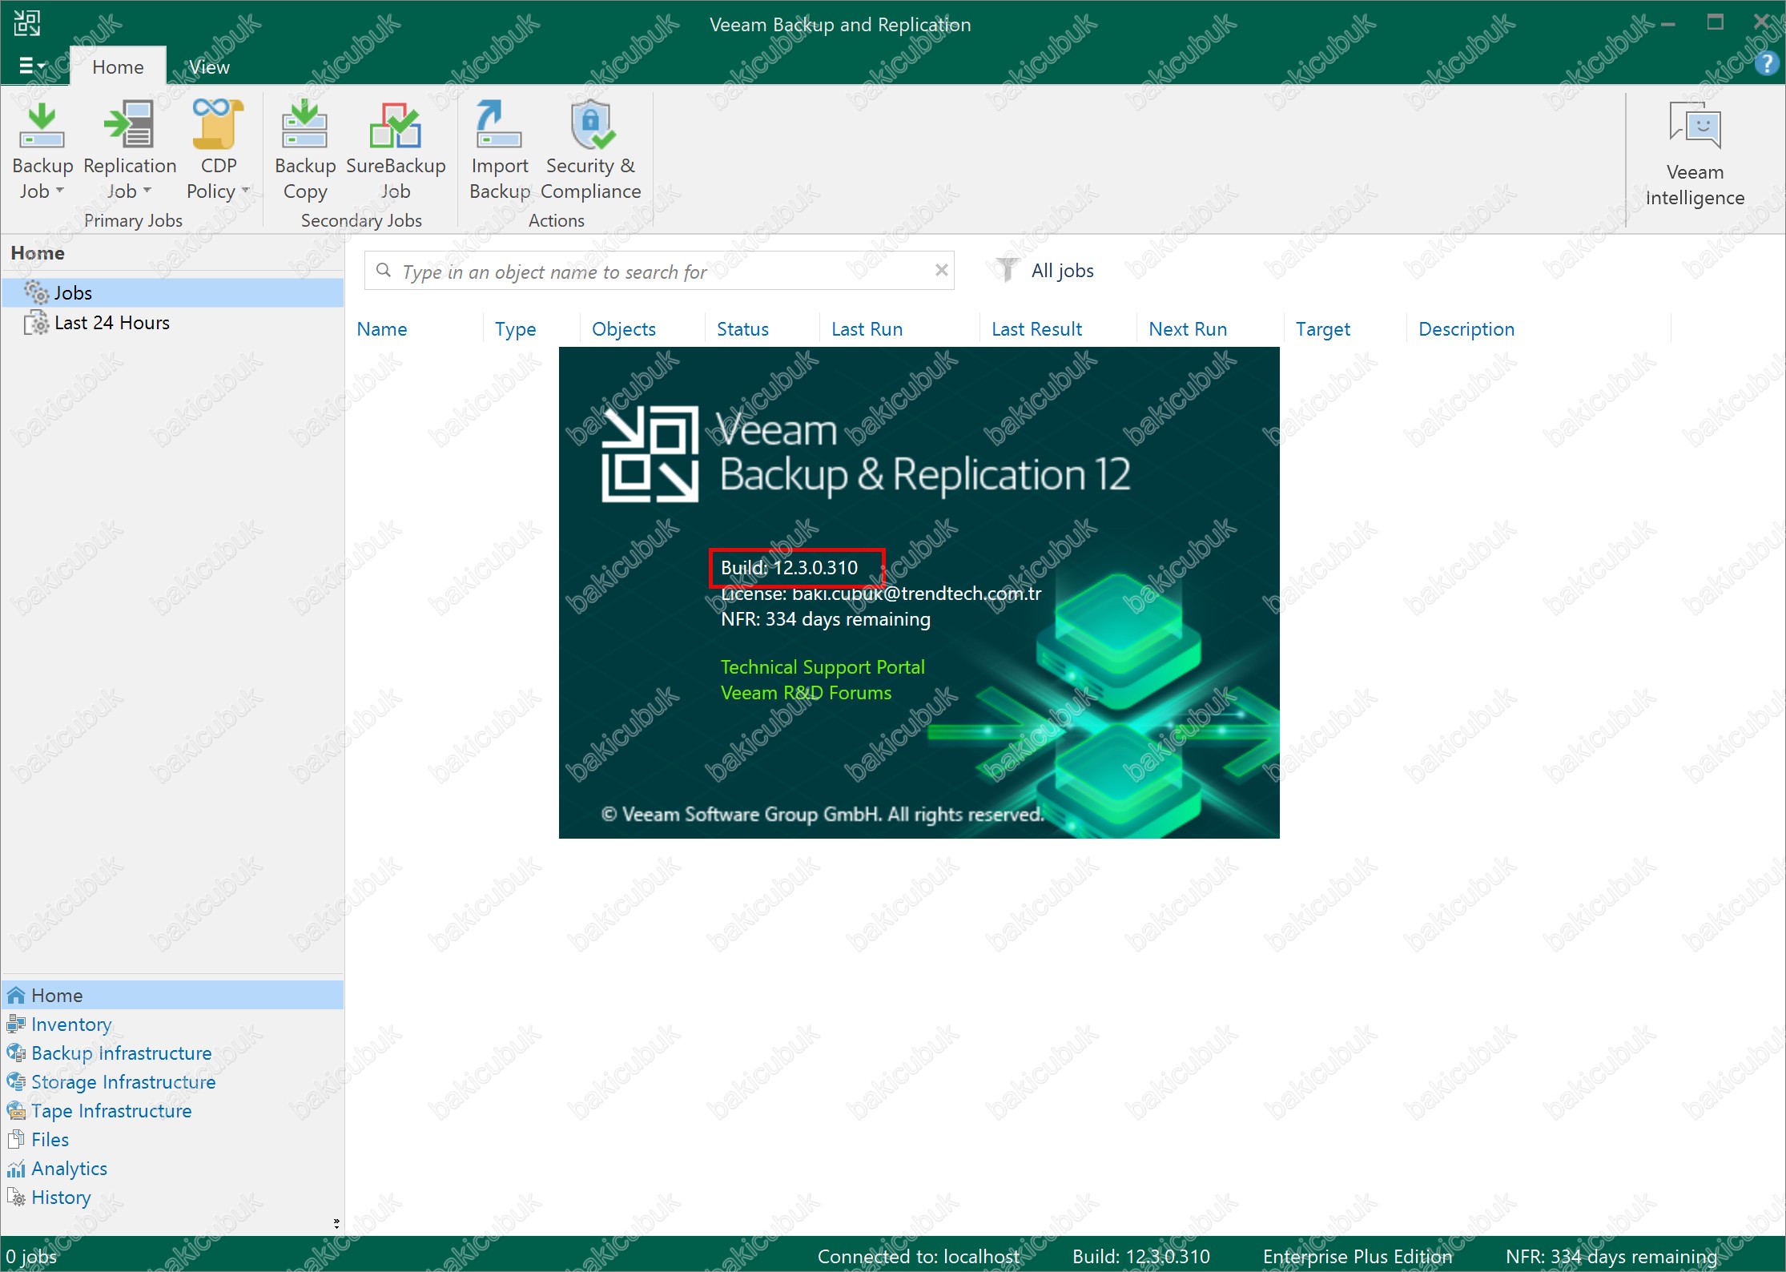Minimize the Veeam window
Viewport: 1786px width, 1272px height.
[1668, 23]
